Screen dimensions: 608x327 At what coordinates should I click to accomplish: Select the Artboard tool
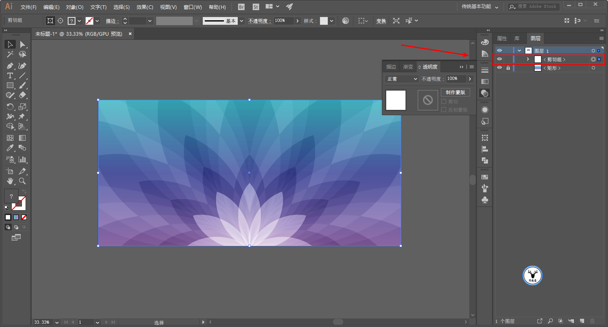pyautogui.click(x=10, y=171)
